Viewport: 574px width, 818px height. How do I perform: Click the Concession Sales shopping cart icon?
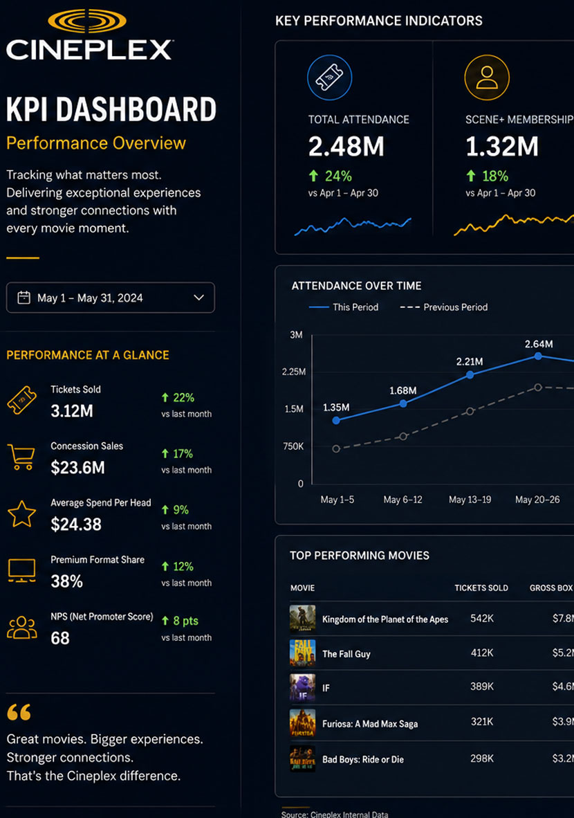[x=21, y=457]
